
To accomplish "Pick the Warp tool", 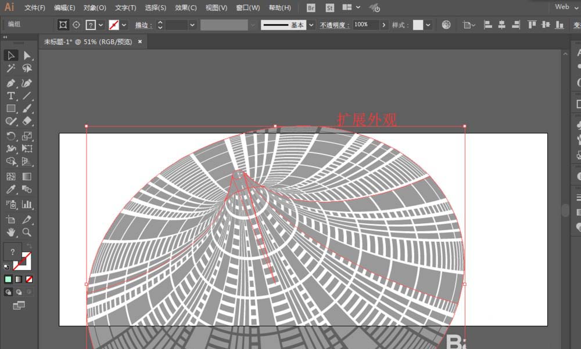I will 10,148.
